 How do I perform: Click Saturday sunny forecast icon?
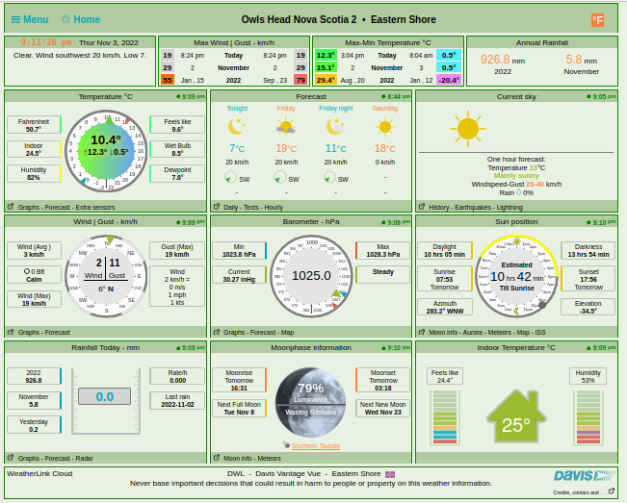tap(385, 127)
